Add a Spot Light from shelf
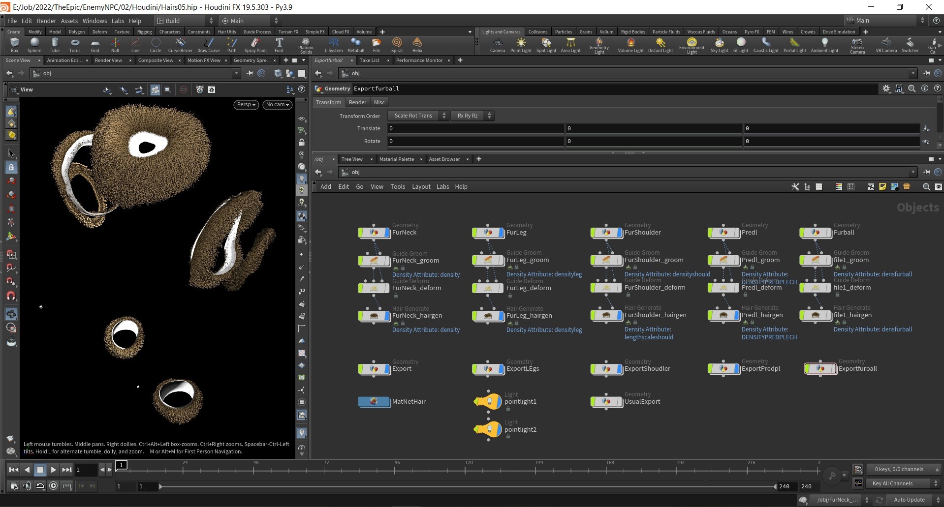The image size is (944, 507). 546,45
